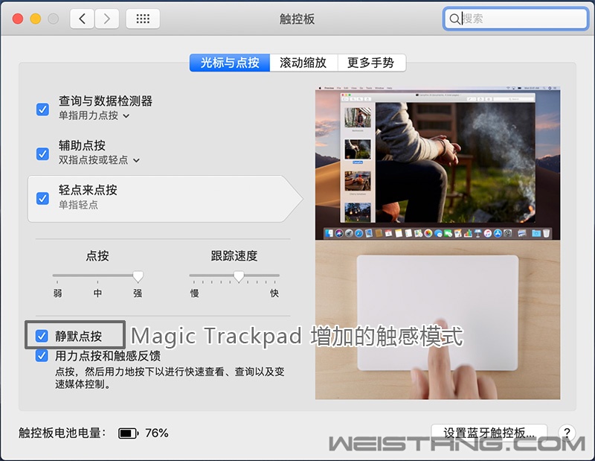595x461 pixels.
Task: Switch to the 更多手势 tab
Action: click(371, 63)
